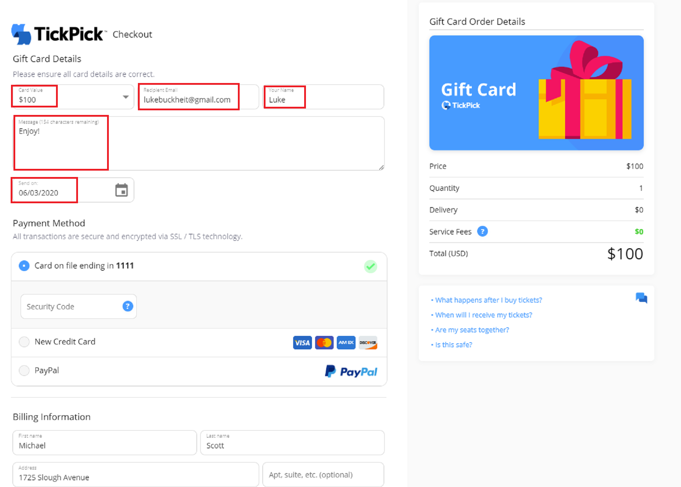The width and height of the screenshot is (681, 487).
Task: Click the Discover card logo
Action: [x=368, y=343]
